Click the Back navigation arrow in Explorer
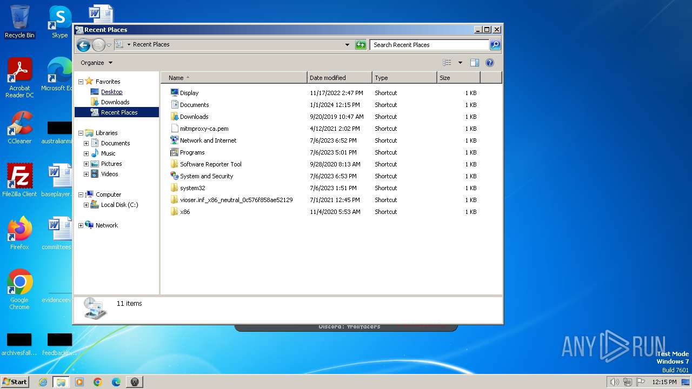 click(x=83, y=45)
